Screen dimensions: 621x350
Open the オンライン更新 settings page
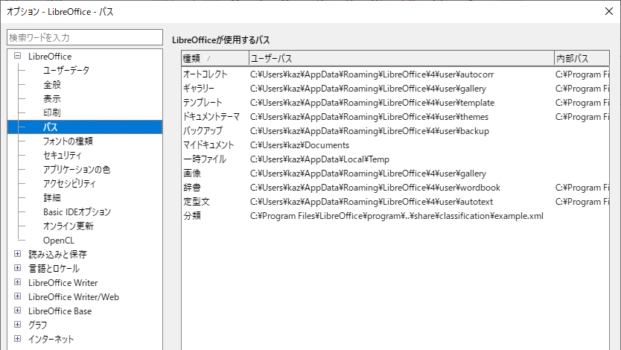click(x=68, y=226)
